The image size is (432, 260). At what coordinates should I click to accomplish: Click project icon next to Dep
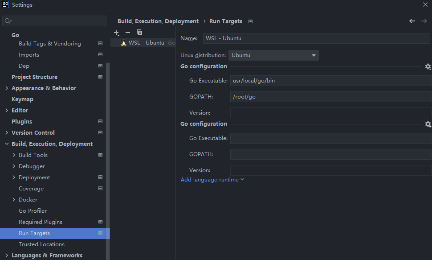(101, 66)
